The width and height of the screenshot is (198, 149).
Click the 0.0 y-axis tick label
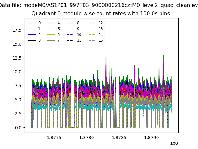[18, 128]
